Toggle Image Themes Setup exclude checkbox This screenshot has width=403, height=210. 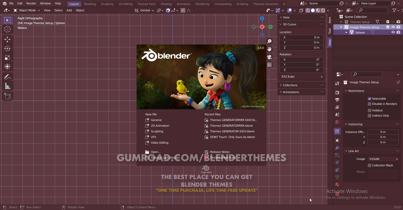[x=388, y=27]
